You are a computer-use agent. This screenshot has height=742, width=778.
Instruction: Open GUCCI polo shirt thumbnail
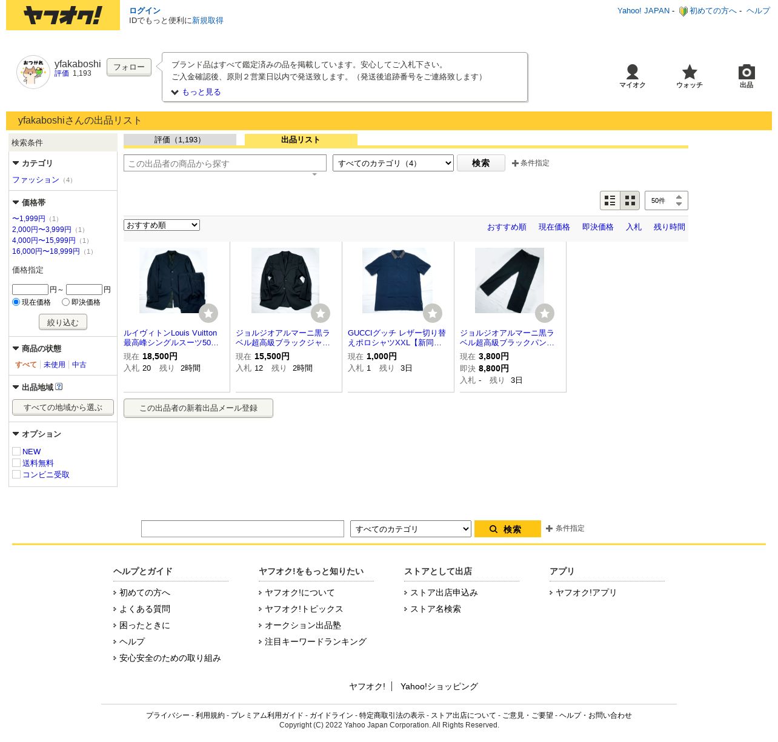(x=397, y=280)
